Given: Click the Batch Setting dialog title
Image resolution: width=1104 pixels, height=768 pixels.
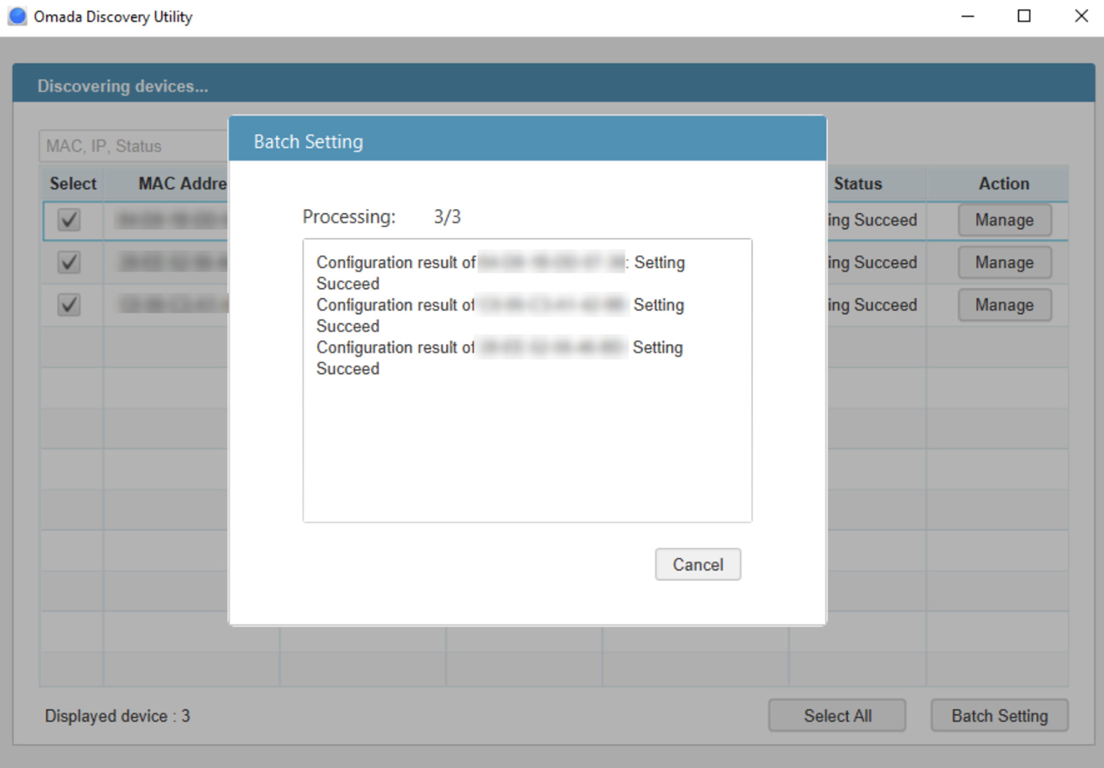Looking at the screenshot, I should 308,142.
